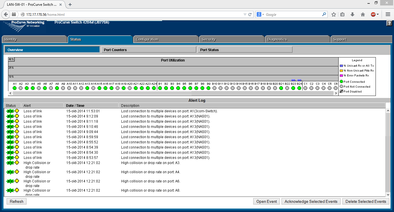Open the address bar history dropdown arrow

[x=245, y=14]
